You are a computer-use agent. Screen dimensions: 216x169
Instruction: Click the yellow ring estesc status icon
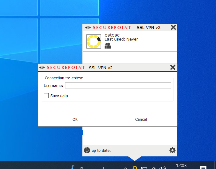tap(94, 41)
